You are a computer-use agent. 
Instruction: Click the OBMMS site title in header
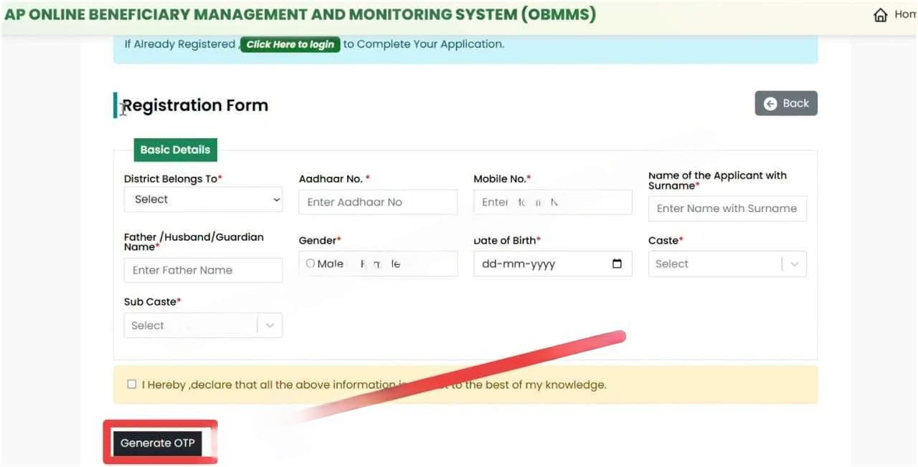tap(300, 14)
